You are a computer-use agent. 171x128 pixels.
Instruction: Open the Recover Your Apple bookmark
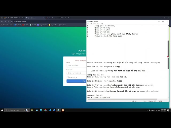(7, 25)
